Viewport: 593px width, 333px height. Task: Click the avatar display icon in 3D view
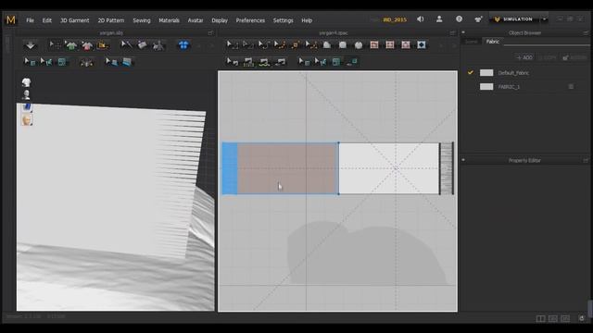point(26,94)
